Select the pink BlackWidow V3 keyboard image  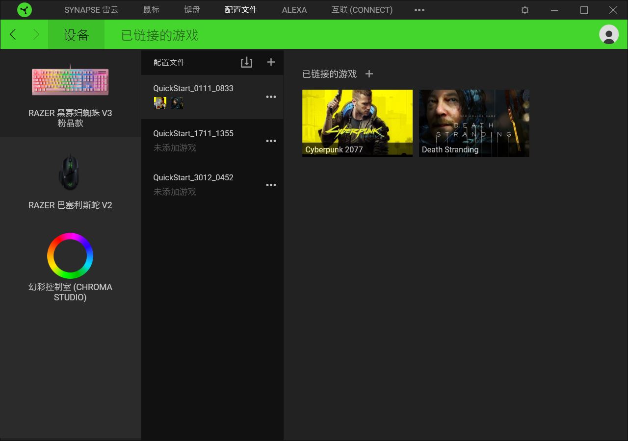(70, 80)
